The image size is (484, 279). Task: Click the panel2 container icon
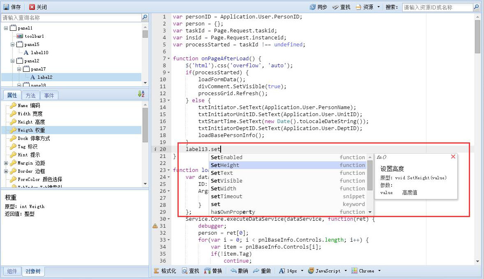(x=20, y=60)
